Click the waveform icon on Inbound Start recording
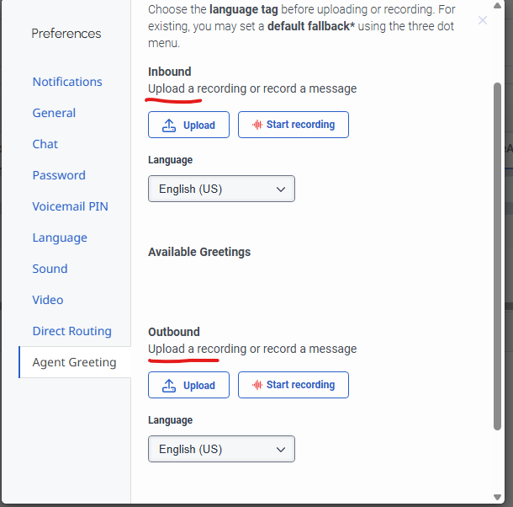The width and height of the screenshot is (513, 507). [257, 125]
